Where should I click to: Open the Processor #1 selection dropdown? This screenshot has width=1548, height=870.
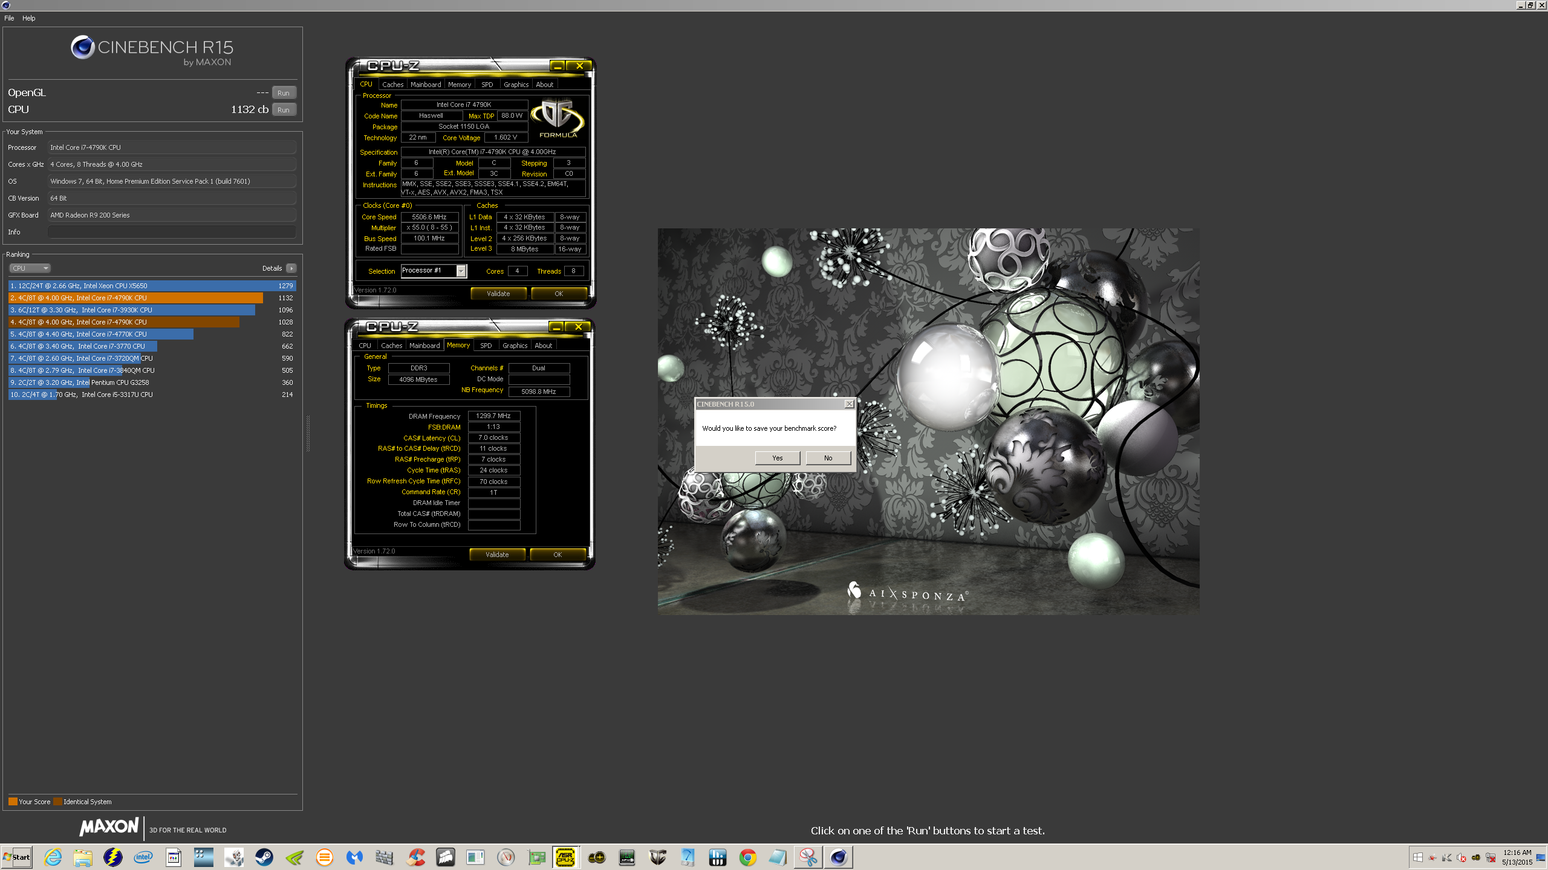click(x=461, y=271)
